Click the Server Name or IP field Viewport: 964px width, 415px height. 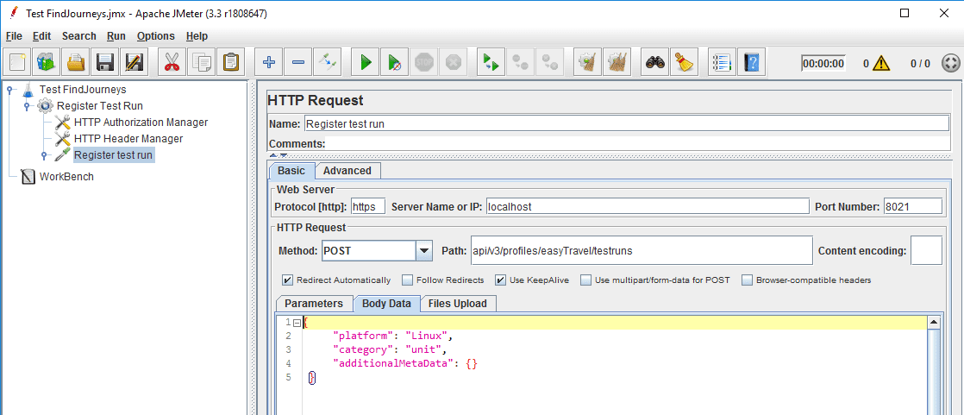click(x=647, y=206)
